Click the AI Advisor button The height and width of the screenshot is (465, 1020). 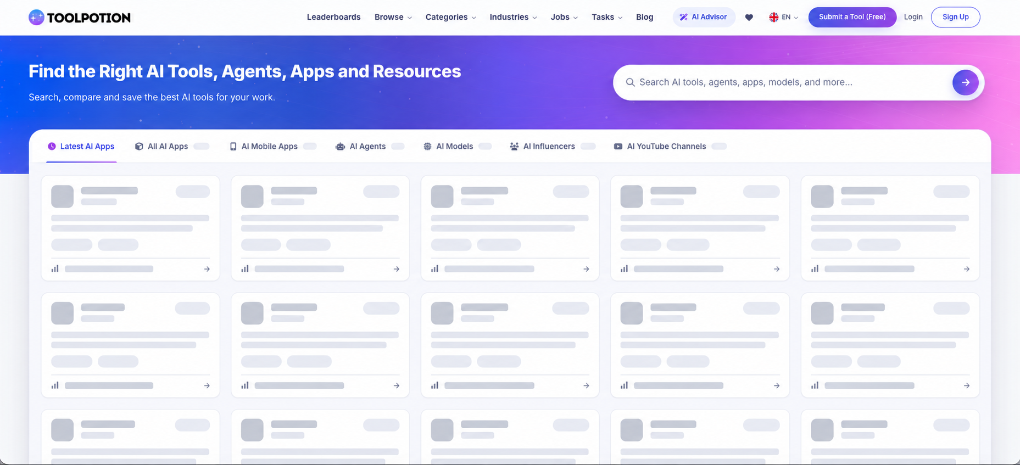click(x=704, y=17)
